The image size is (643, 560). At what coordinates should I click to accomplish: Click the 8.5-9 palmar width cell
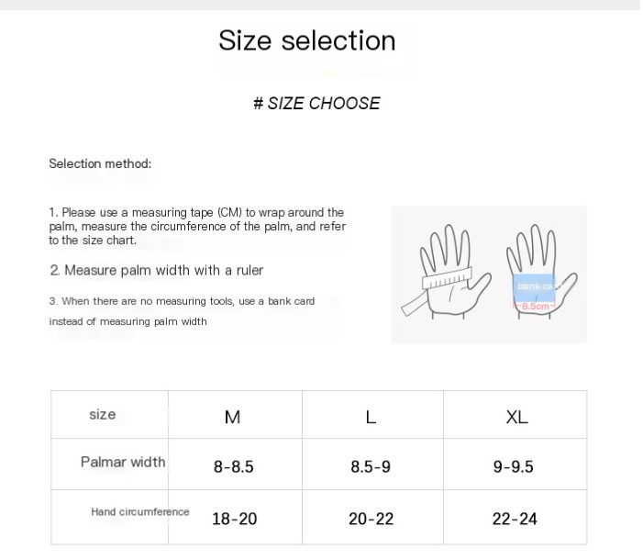[x=371, y=466]
